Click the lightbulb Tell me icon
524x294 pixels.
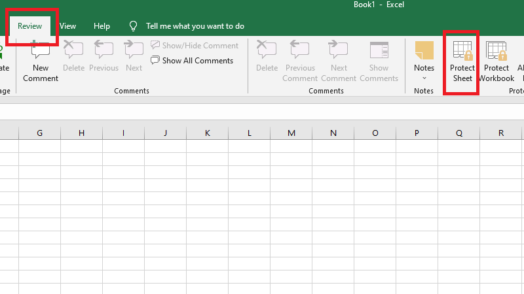pos(134,26)
